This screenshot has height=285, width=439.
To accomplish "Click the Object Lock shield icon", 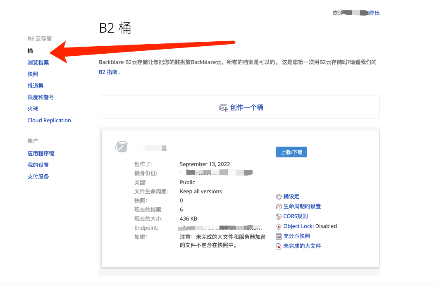I will (279, 226).
